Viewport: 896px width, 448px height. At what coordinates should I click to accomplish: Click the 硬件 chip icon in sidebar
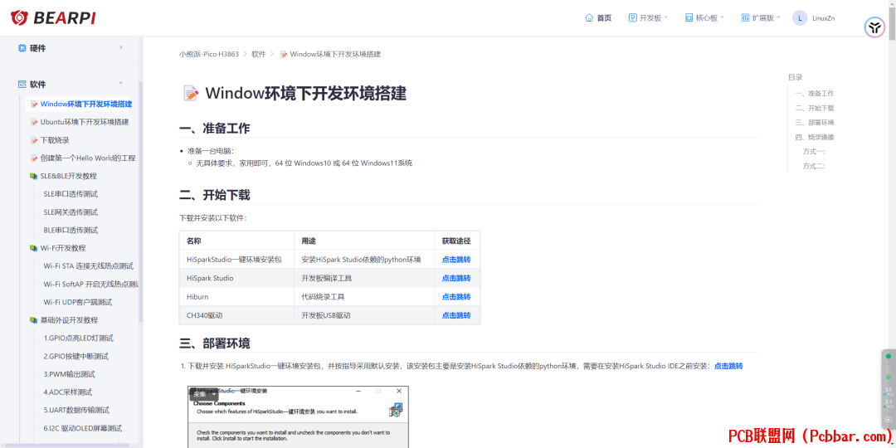tap(22, 49)
